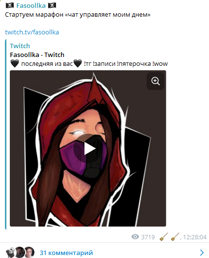Click the first broom emoji
The height and width of the screenshot is (258, 209).
pos(164,237)
